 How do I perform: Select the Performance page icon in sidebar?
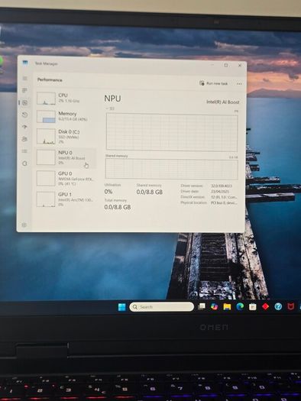pyautogui.click(x=24, y=103)
